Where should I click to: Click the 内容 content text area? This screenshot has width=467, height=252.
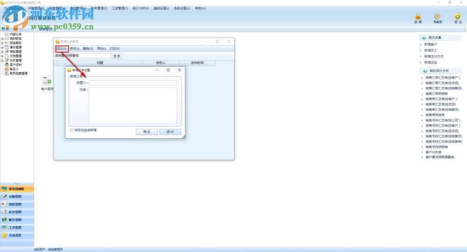(x=133, y=105)
